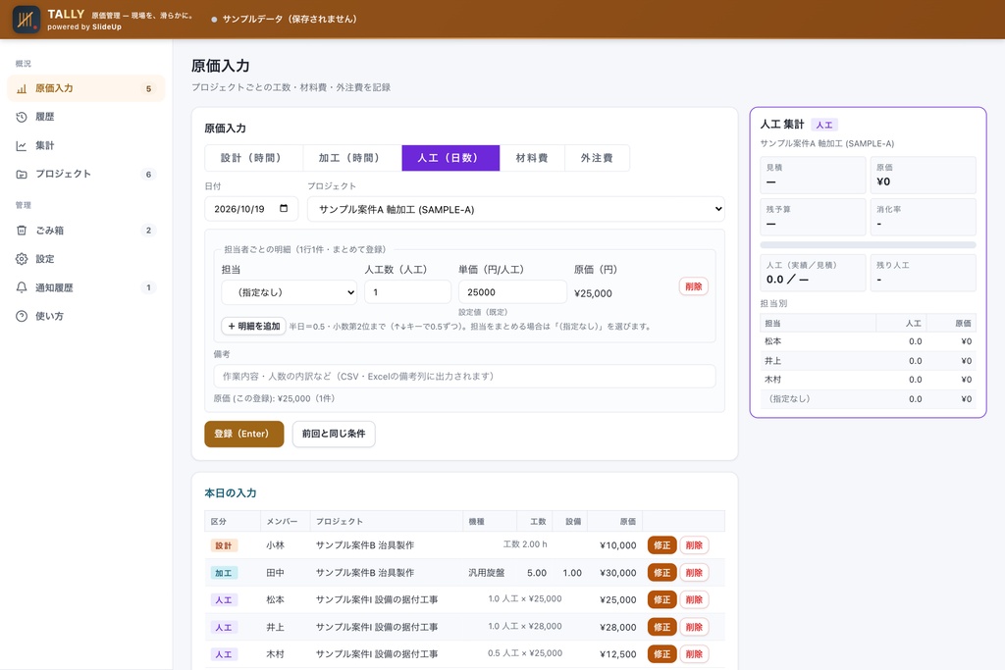This screenshot has height=670, width=1005.
Task: Click the 加工 tag in 田中 row
Action: (x=224, y=573)
